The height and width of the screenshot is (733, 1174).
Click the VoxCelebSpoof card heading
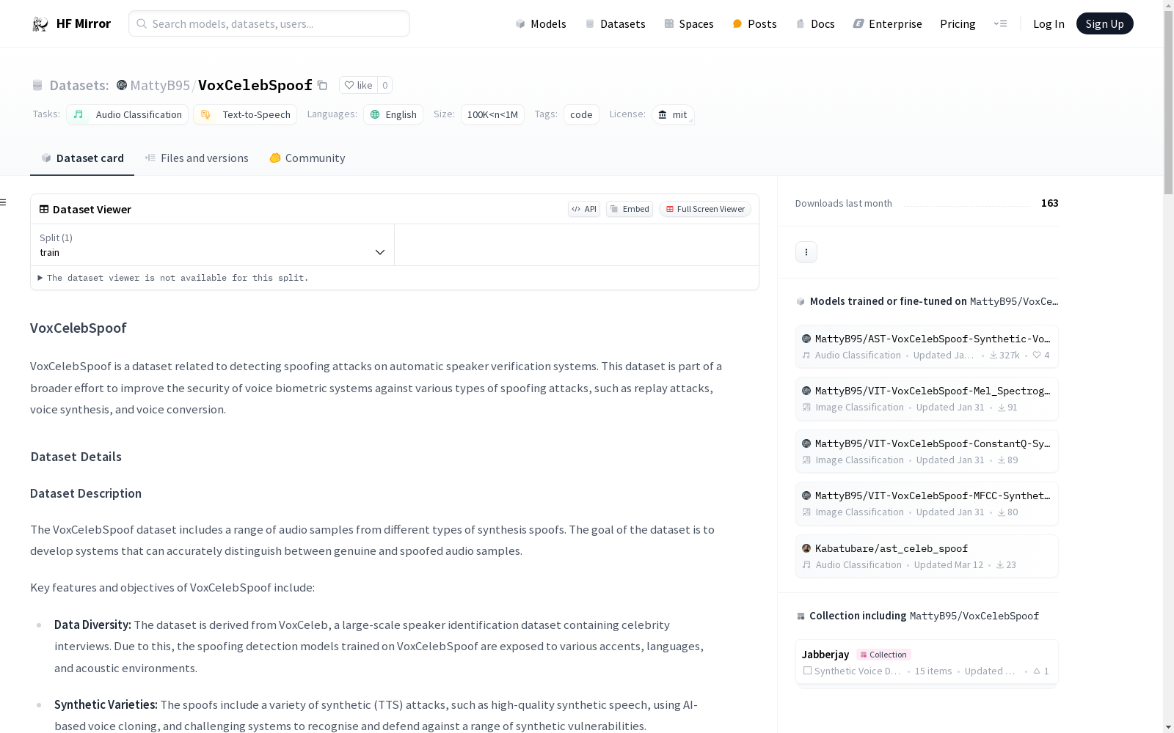click(x=79, y=328)
